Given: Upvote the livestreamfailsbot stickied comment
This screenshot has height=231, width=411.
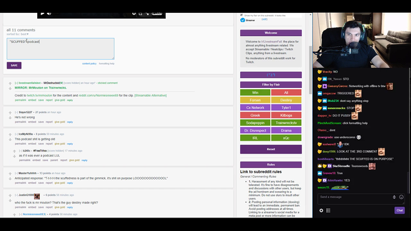Looking at the screenshot, I should pos(10,83).
